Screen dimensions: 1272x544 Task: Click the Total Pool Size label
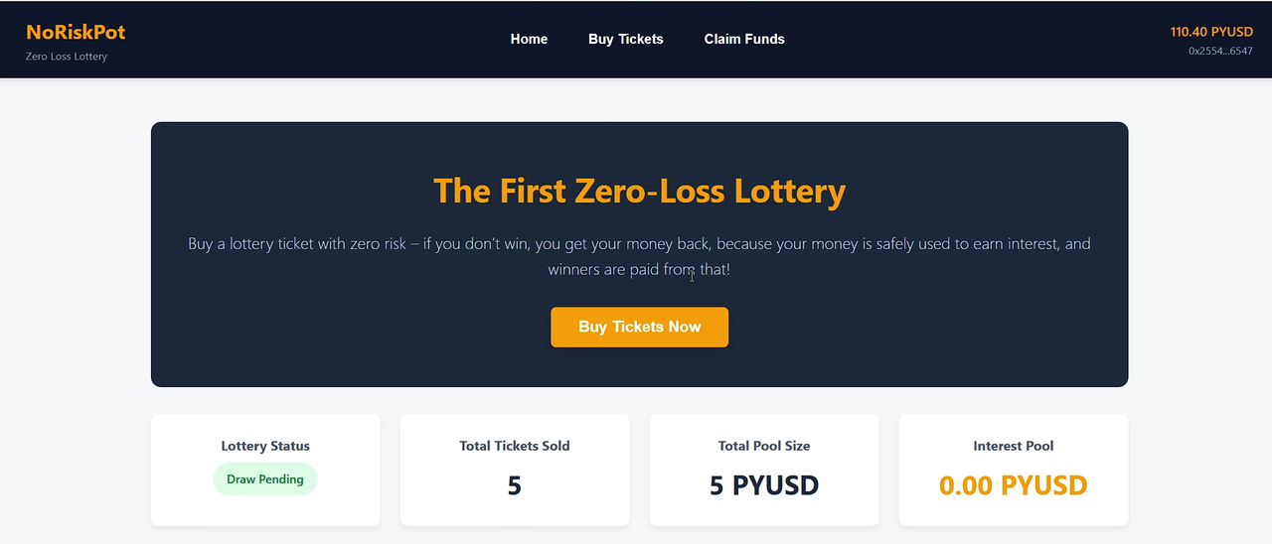pyautogui.click(x=764, y=446)
